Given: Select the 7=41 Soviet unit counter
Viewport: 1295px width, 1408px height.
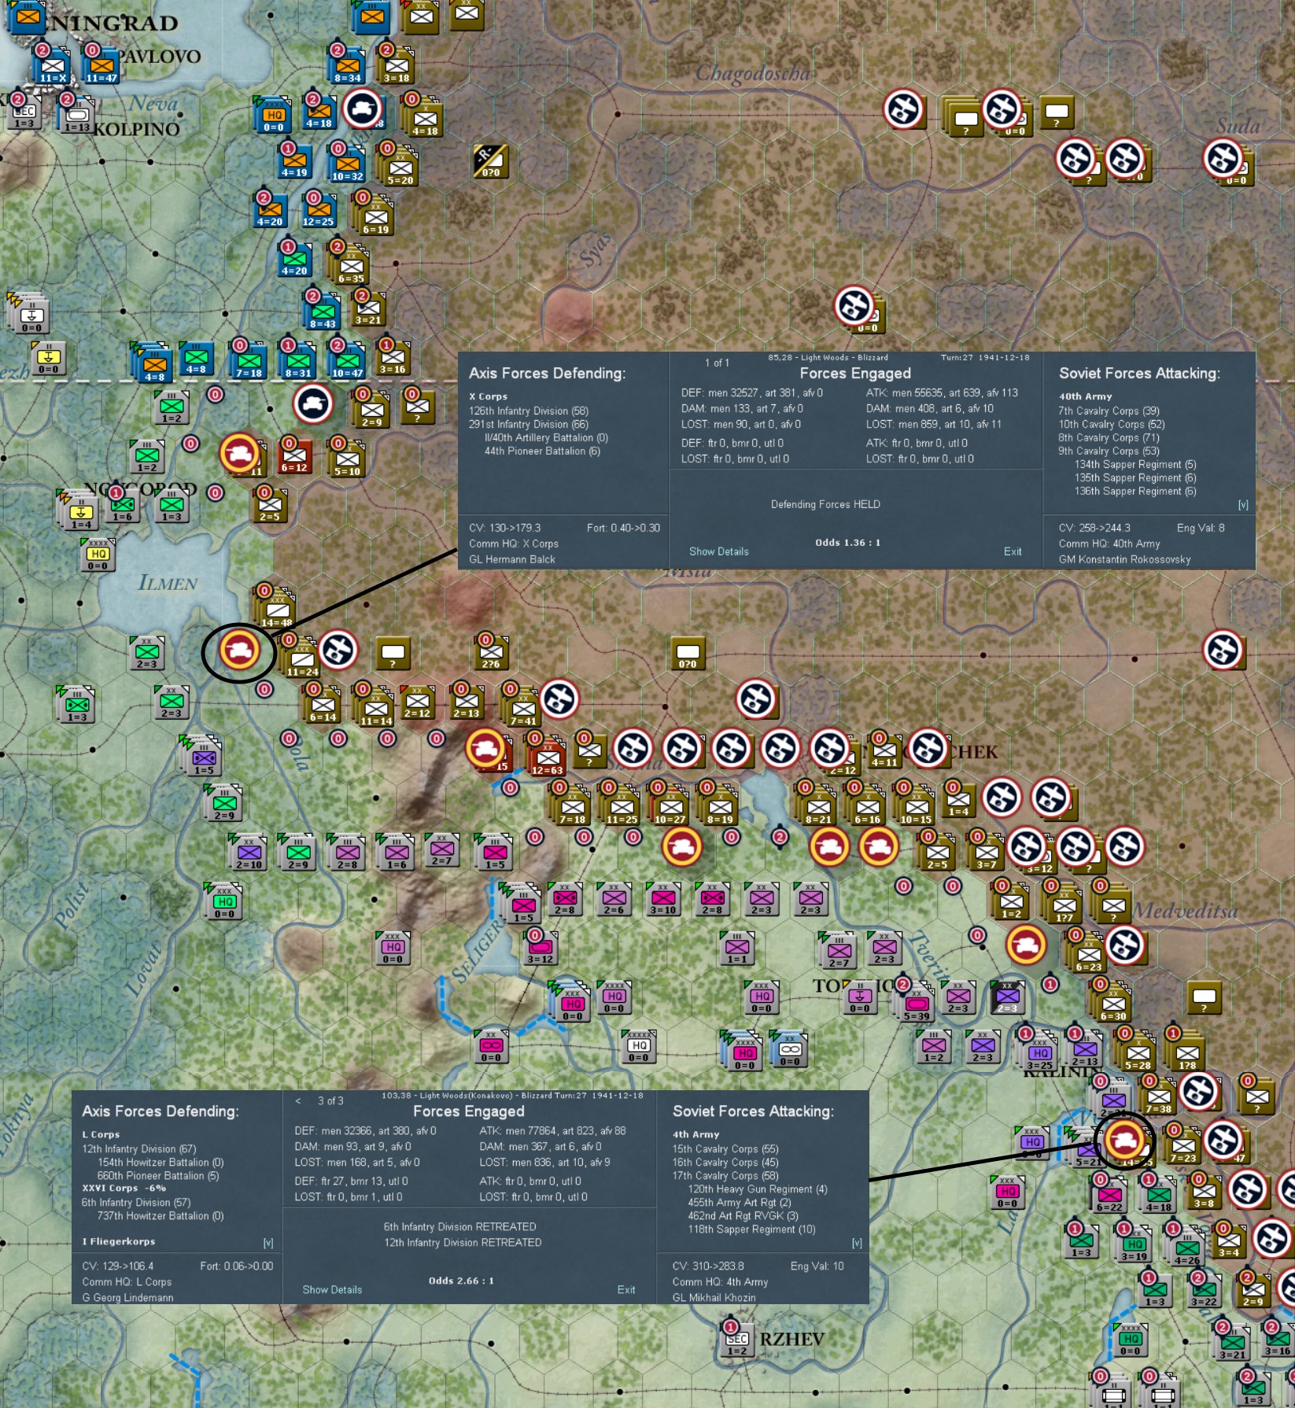Looking at the screenshot, I should click(x=522, y=707).
